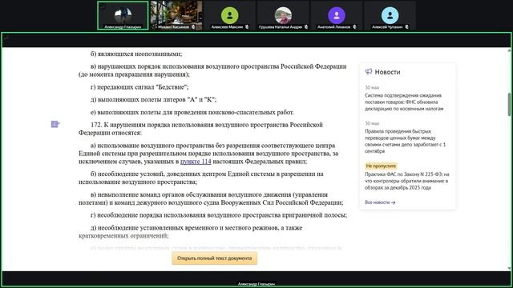Click paragraph "в) невыполнение команд органов обслуживания"

pyautogui.click(x=211, y=198)
